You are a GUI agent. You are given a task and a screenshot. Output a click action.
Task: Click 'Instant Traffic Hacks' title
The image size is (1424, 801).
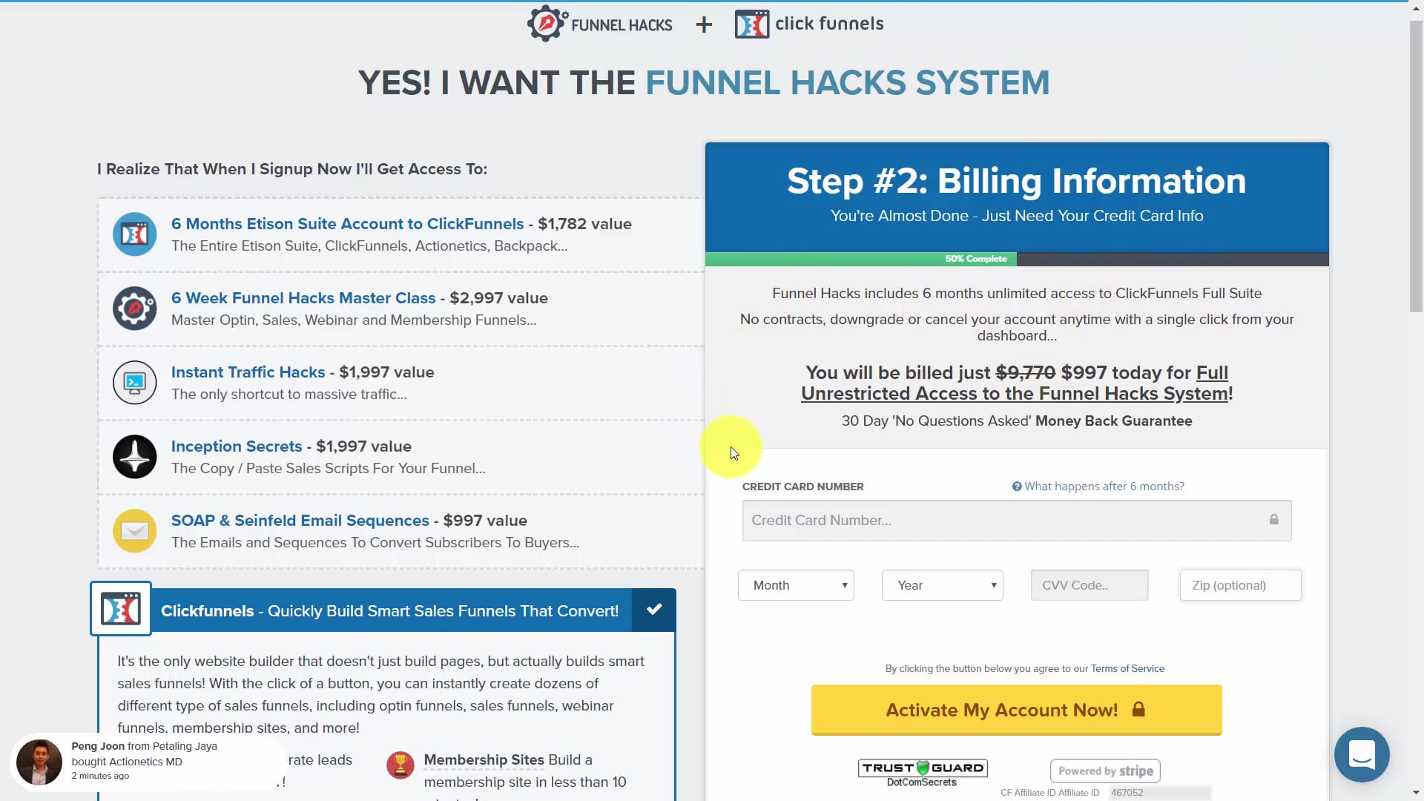pyautogui.click(x=248, y=372)
